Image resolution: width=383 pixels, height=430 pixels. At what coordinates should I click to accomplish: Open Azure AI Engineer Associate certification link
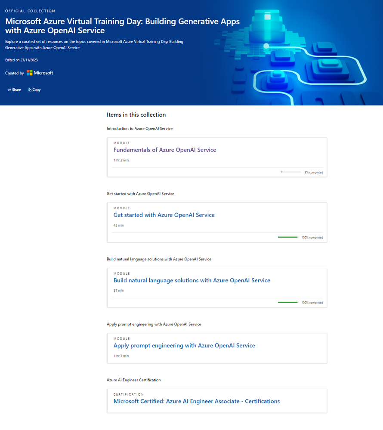197,401
